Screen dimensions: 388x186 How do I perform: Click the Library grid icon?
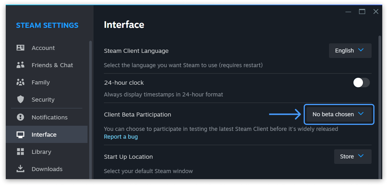(20, 152)
